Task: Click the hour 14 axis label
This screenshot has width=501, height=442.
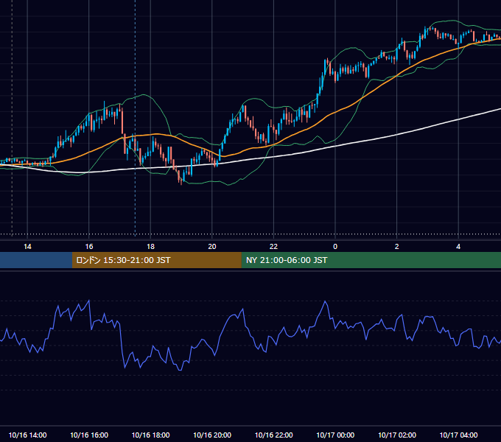Action: (x=27, y=247)
